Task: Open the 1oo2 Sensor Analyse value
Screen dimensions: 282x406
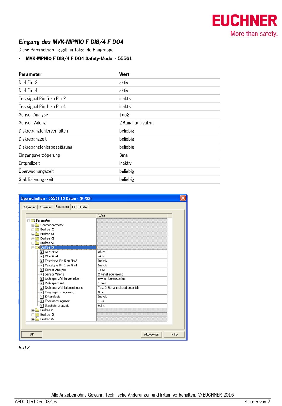Action: tap(132, 270)
